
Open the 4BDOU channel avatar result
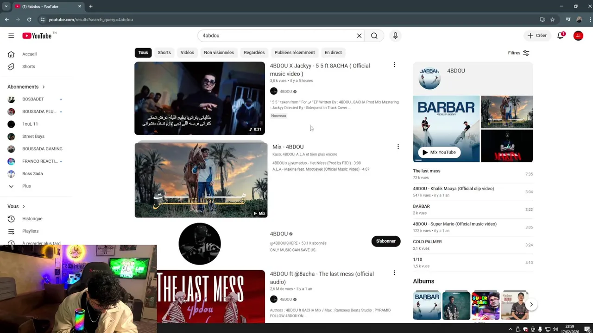tap(200, 244)
